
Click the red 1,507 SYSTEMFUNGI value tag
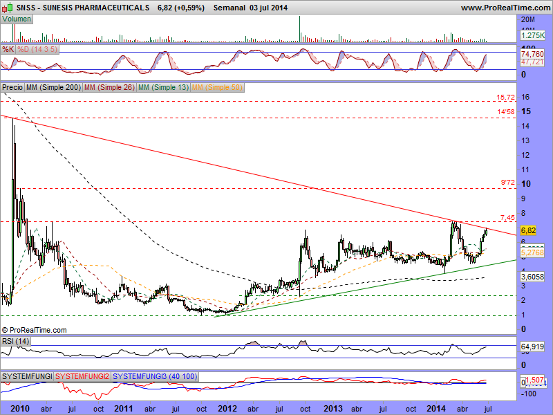pos(535,380)
